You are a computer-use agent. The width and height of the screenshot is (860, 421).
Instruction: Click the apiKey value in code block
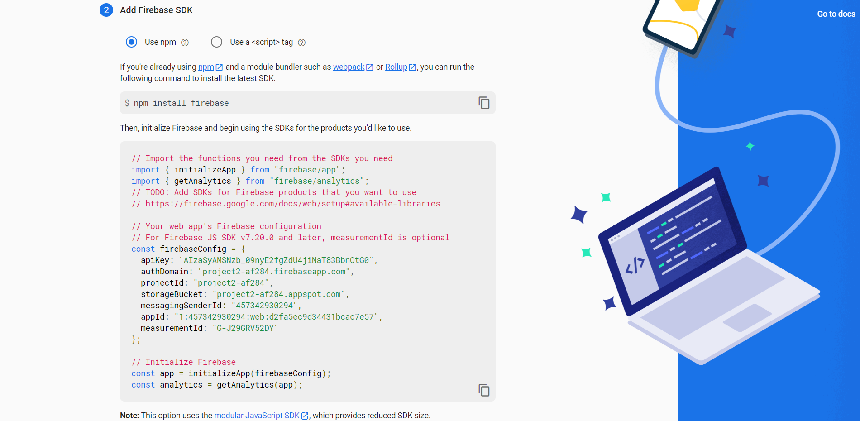coord(278,260)
